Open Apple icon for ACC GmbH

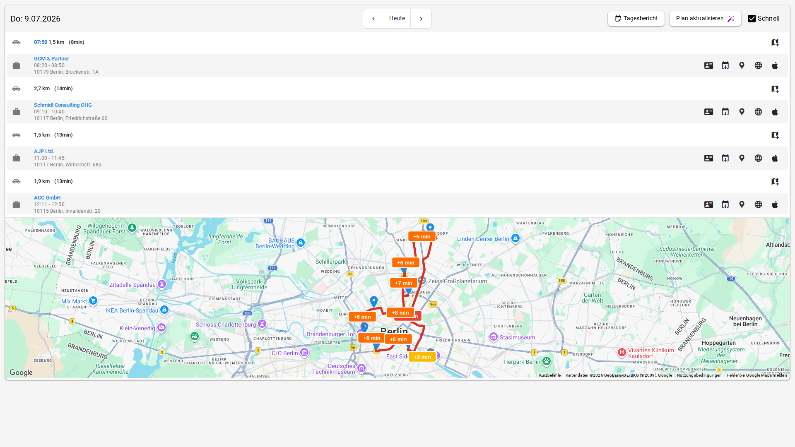point(775,204)
